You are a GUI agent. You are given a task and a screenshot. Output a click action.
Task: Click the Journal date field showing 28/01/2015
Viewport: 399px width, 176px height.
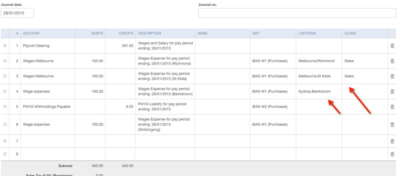[18, 13]
